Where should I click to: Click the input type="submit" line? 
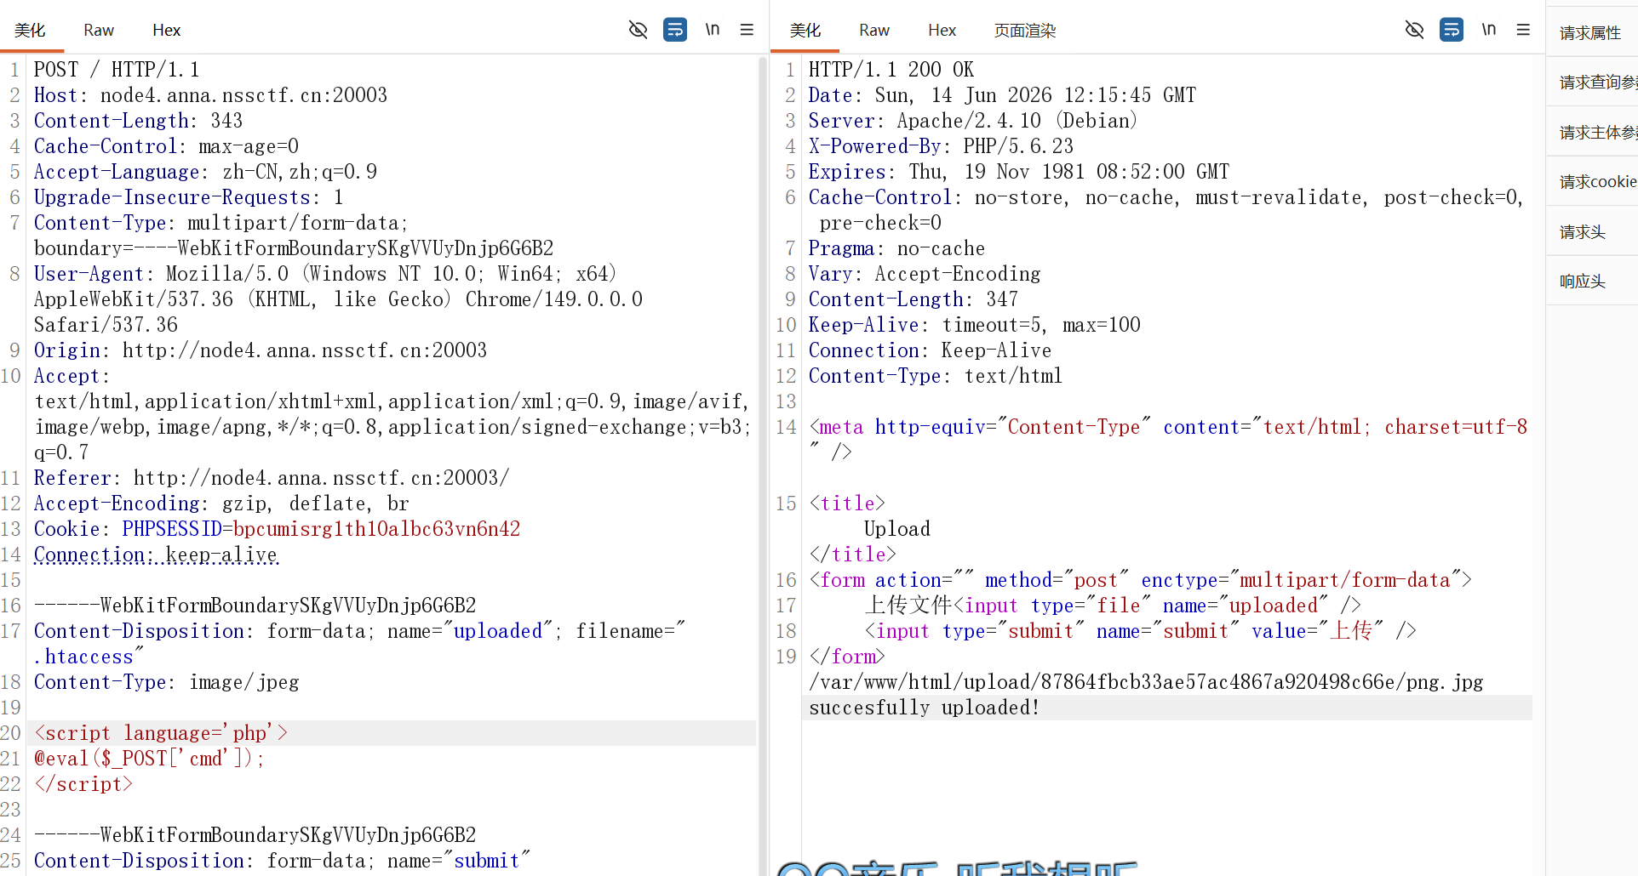[1141, 631]
